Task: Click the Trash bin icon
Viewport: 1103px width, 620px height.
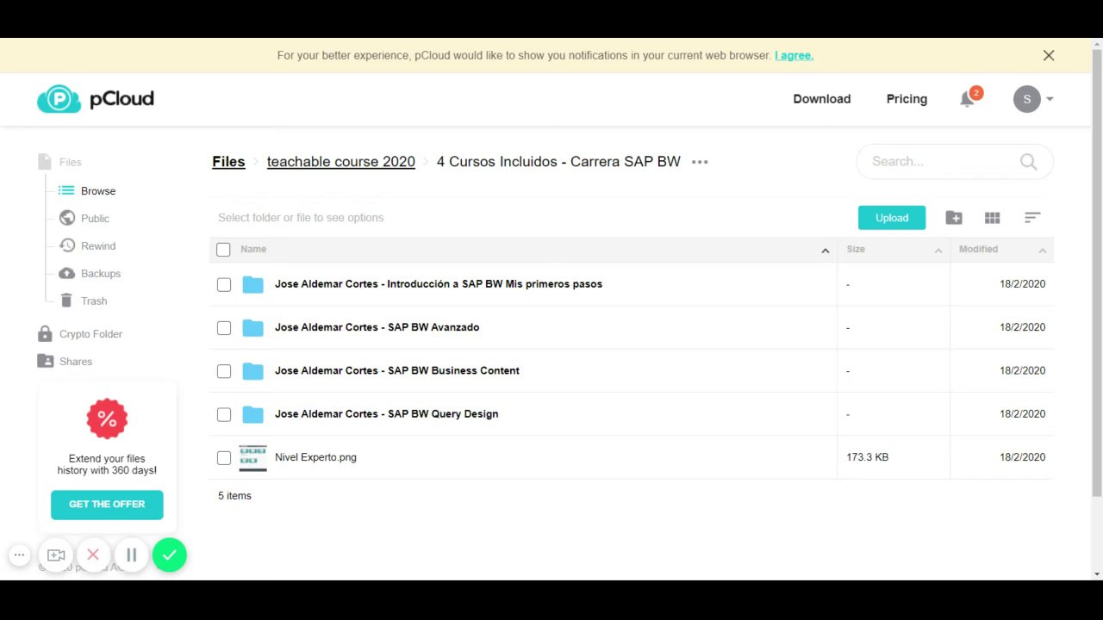Action: [x=66, y=301]
